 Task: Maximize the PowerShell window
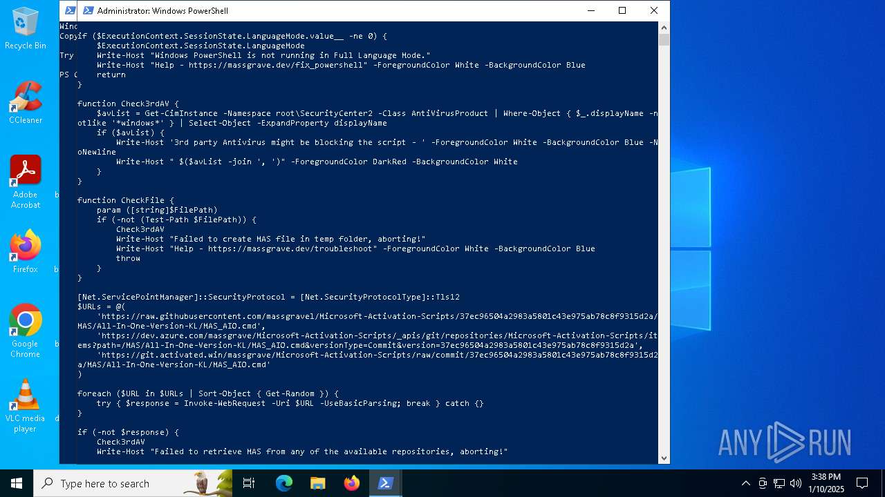(x=622, y=10)
